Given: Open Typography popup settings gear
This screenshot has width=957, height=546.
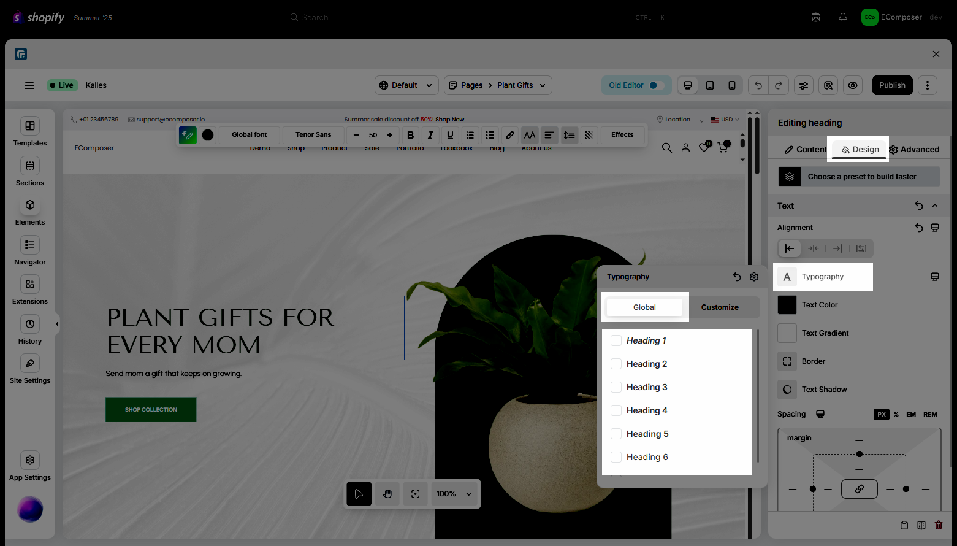Looking at the screenshot, I should 754,277.
